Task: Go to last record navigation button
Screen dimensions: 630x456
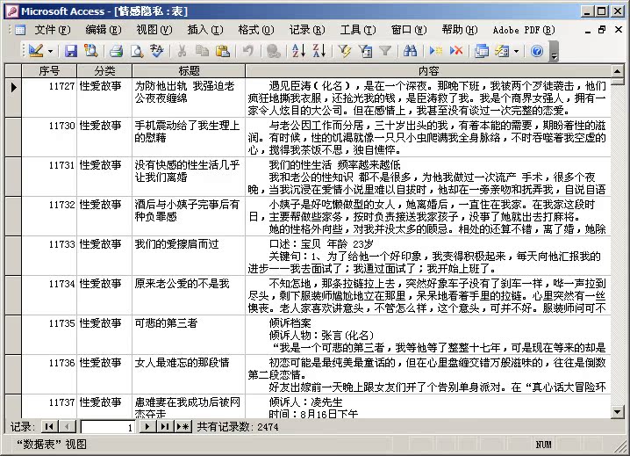Action: click(165, 427)
